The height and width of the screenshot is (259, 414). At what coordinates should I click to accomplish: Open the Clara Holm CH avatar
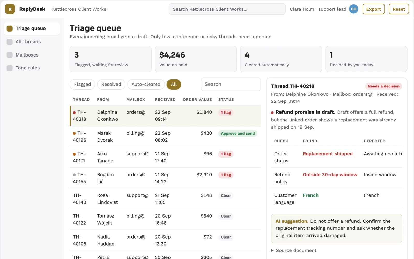click(353, 9)
